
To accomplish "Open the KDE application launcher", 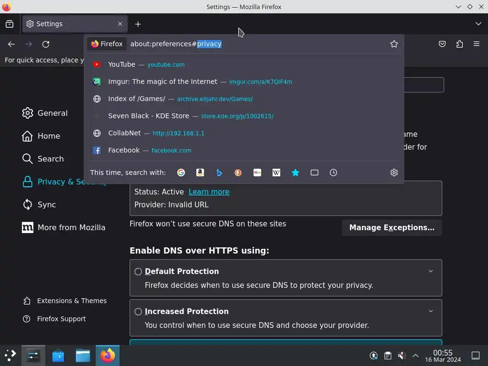I will pyautogui.click(x=10, y=356).
